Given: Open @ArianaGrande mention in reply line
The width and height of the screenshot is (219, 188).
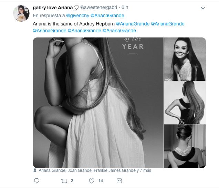Looking at the screenshot, I should (x=107, y=15).
